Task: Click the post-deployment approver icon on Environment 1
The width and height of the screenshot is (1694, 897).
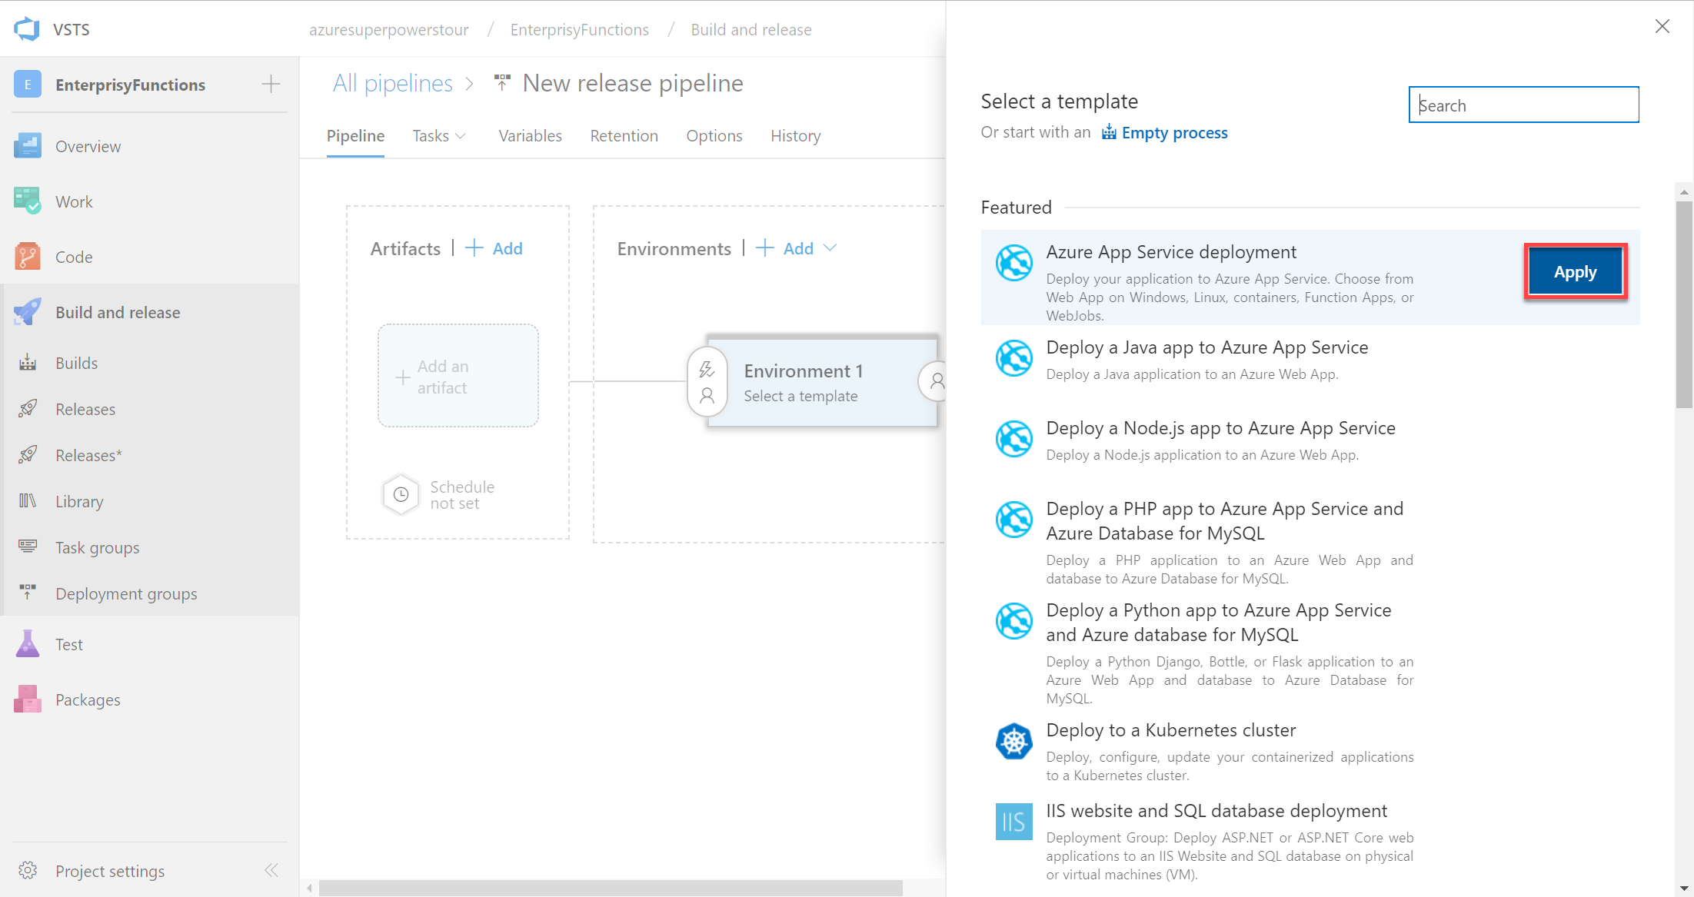Action: 936,380
